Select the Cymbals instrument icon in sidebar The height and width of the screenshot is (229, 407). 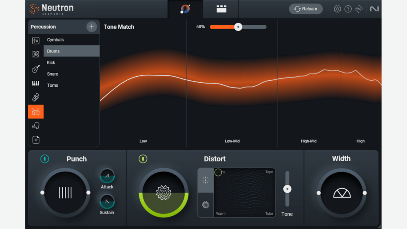pos(36,40)
